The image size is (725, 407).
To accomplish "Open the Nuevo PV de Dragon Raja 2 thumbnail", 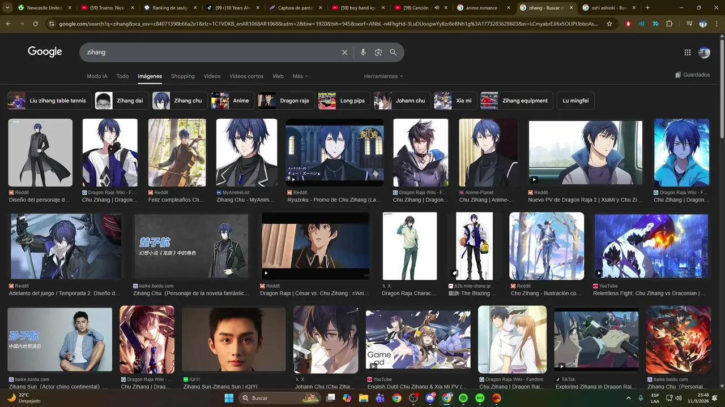I will [586, 153].
